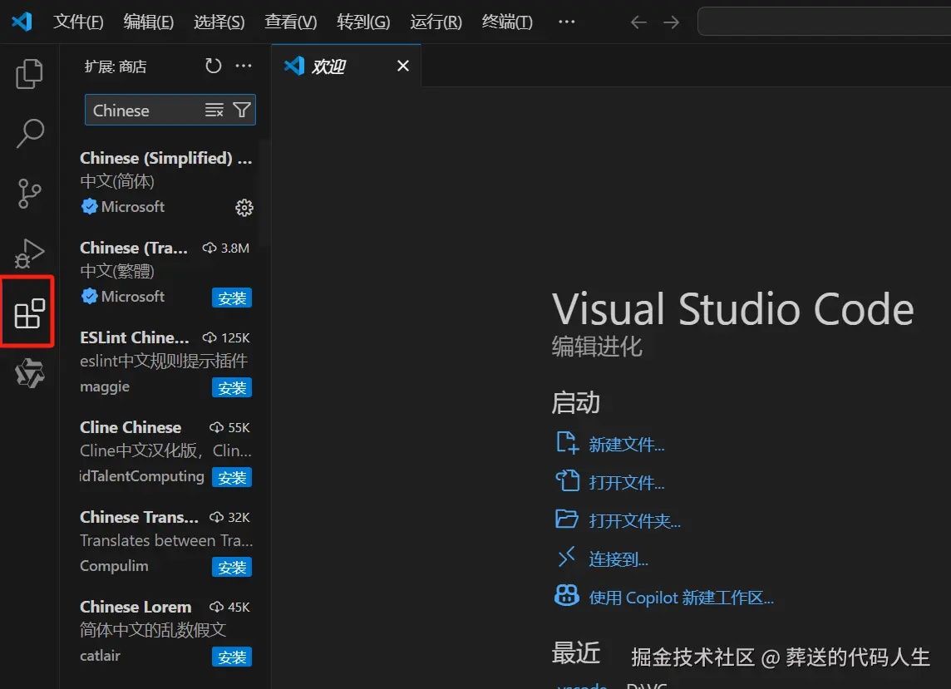This screenshot has width=951, height=689.
Task: Install the Chinese Lorem extension
Action: 232,657
